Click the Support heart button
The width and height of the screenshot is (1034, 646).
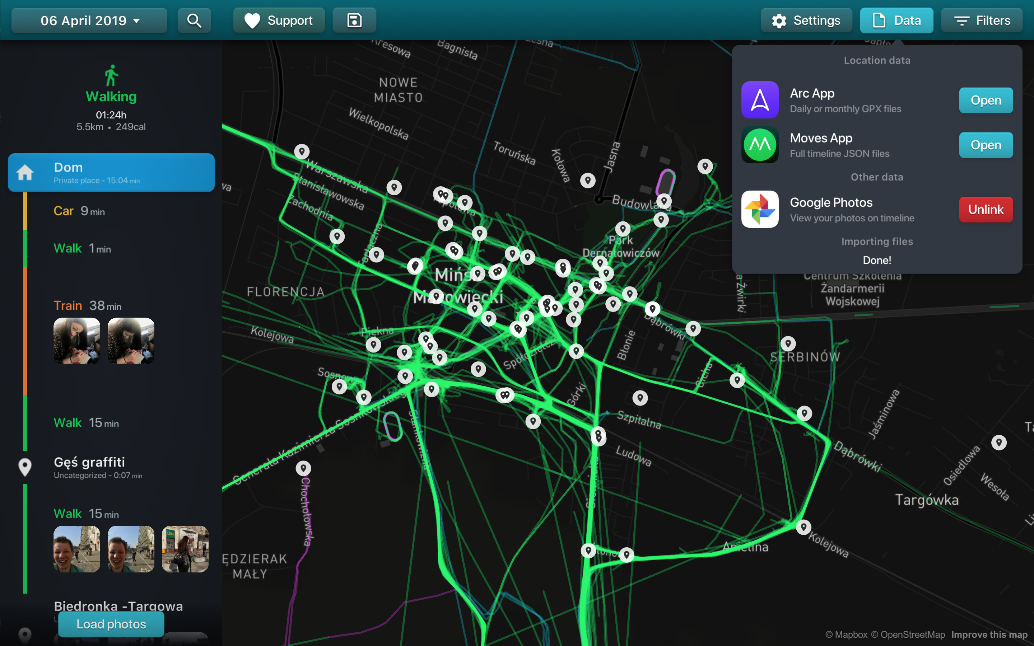[x=279, y=20]
